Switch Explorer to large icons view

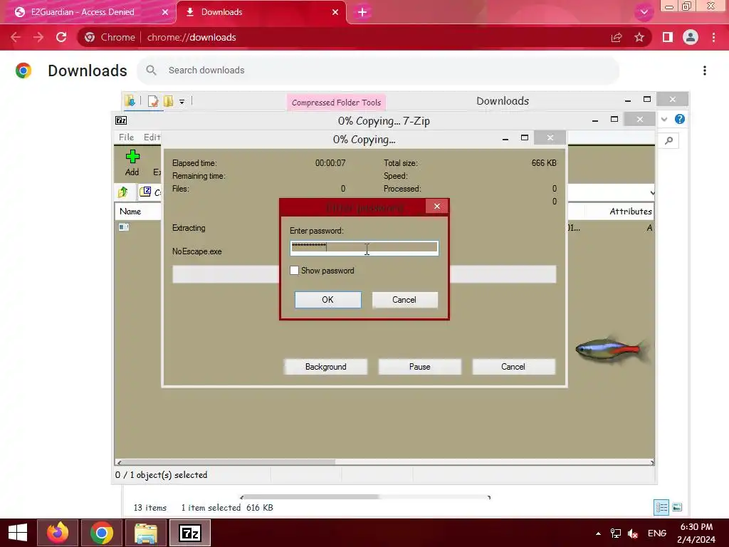(678, 507)
